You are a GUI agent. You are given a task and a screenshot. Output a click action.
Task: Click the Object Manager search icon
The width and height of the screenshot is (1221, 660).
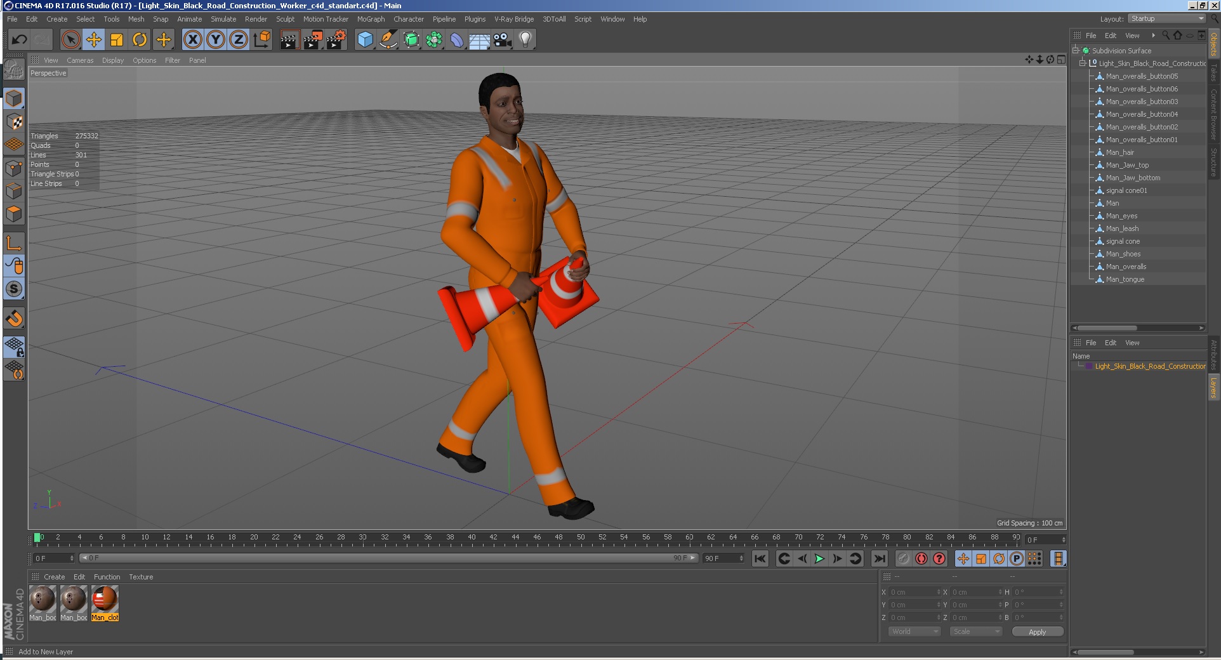[x=1166, y=36]
